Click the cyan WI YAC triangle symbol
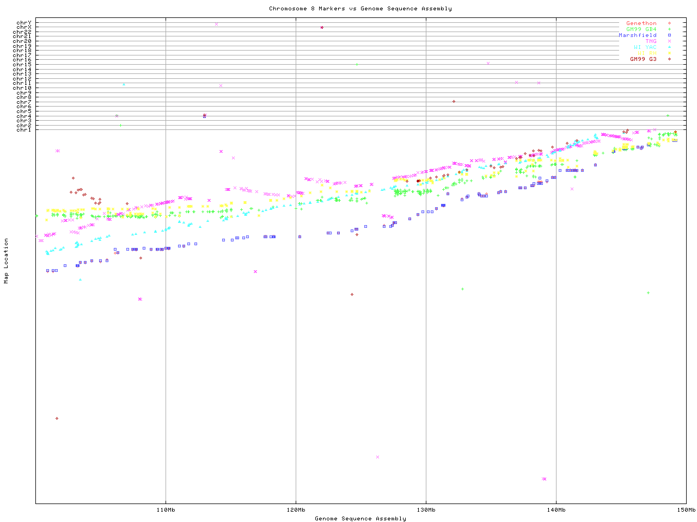 tap(669, 47)
